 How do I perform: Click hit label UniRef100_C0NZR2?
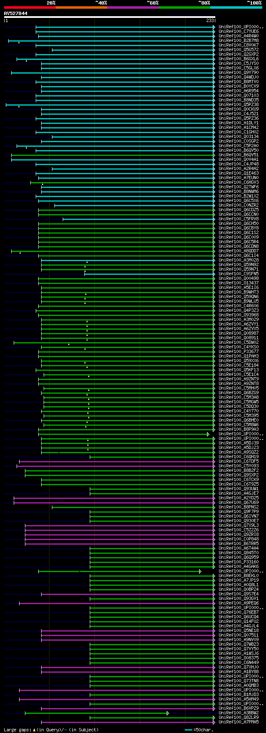[x=239, y=205]
